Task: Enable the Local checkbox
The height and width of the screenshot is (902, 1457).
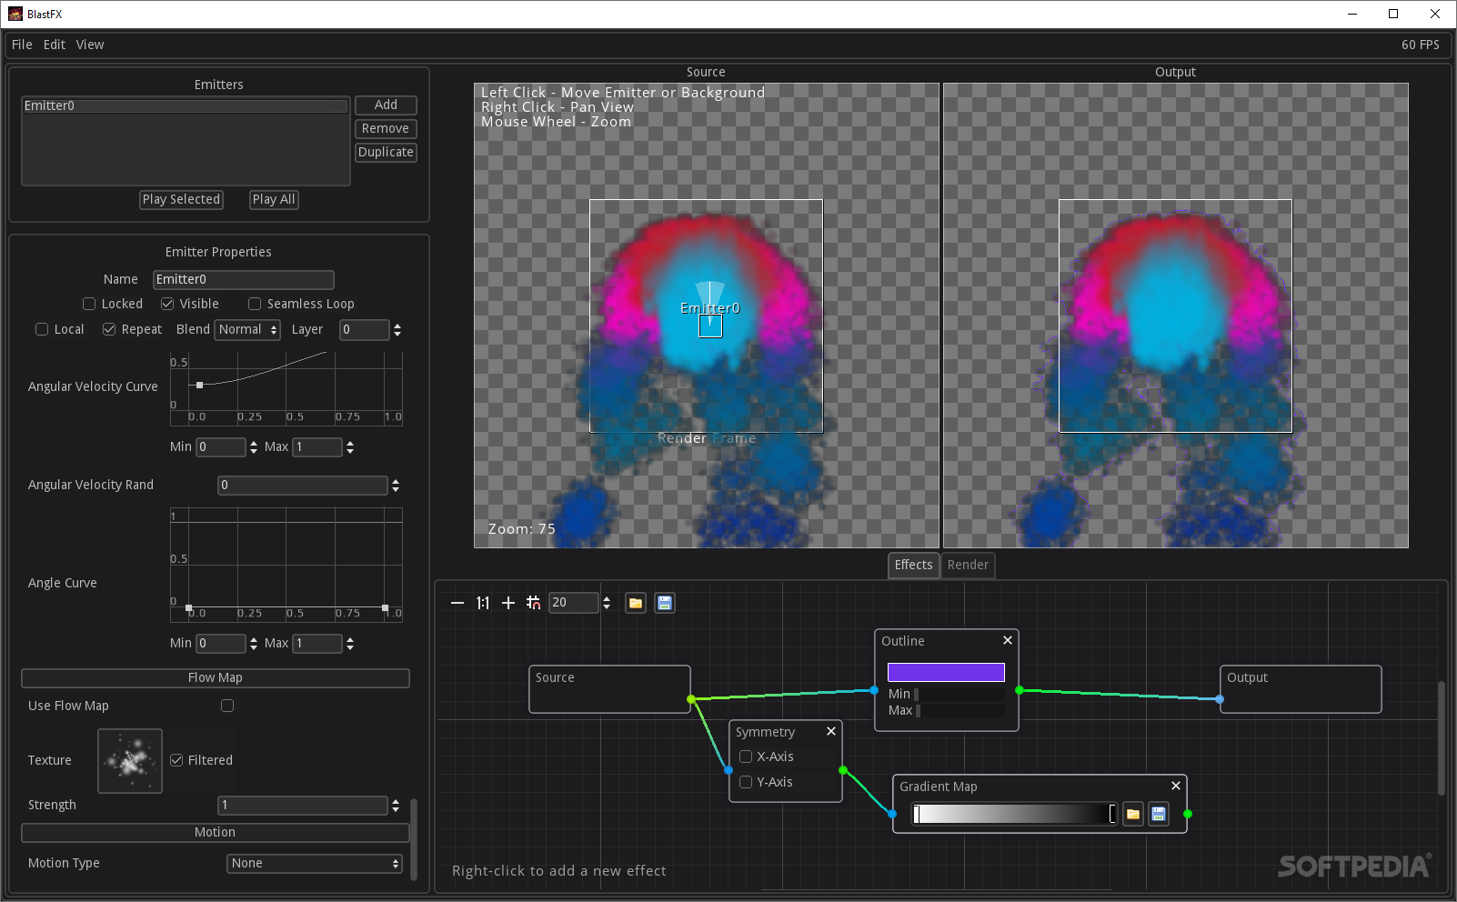Action: (42, 329)
